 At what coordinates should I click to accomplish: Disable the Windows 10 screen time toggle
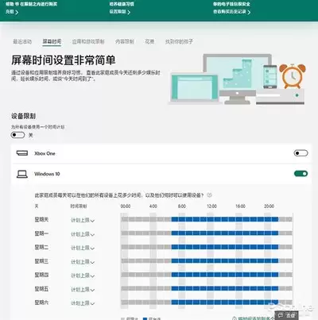pyautogui.click(x=301, y=174)
